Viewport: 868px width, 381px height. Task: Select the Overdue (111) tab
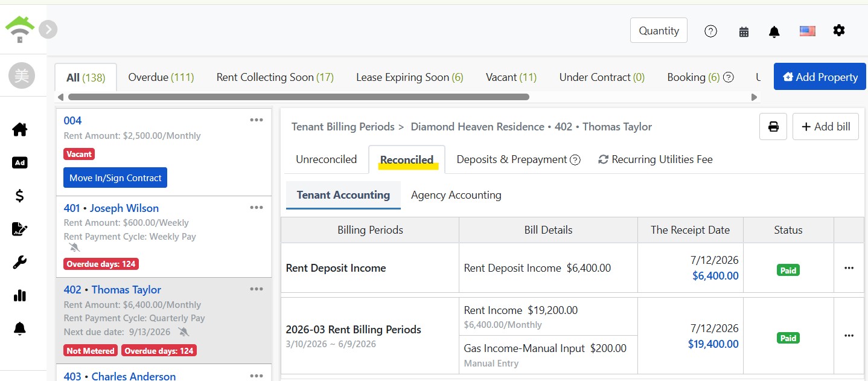[x=161, y=77]
